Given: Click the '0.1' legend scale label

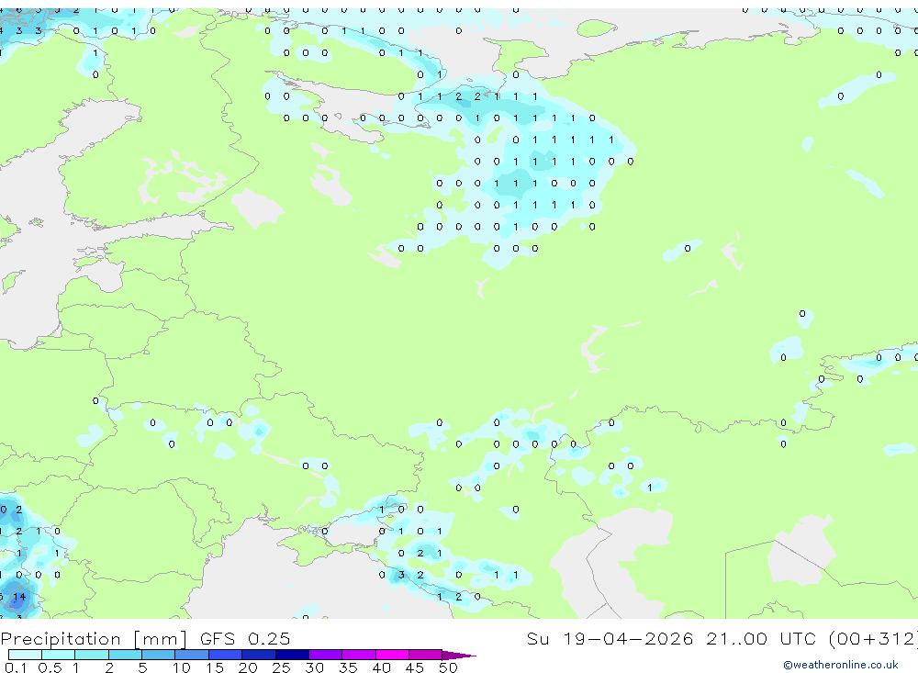Looking at the screenshot, I should 16,667.
